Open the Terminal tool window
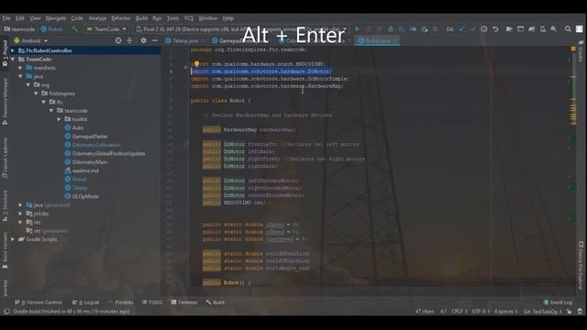This screenshot has height=330, width=587. (x=184, y=302)
